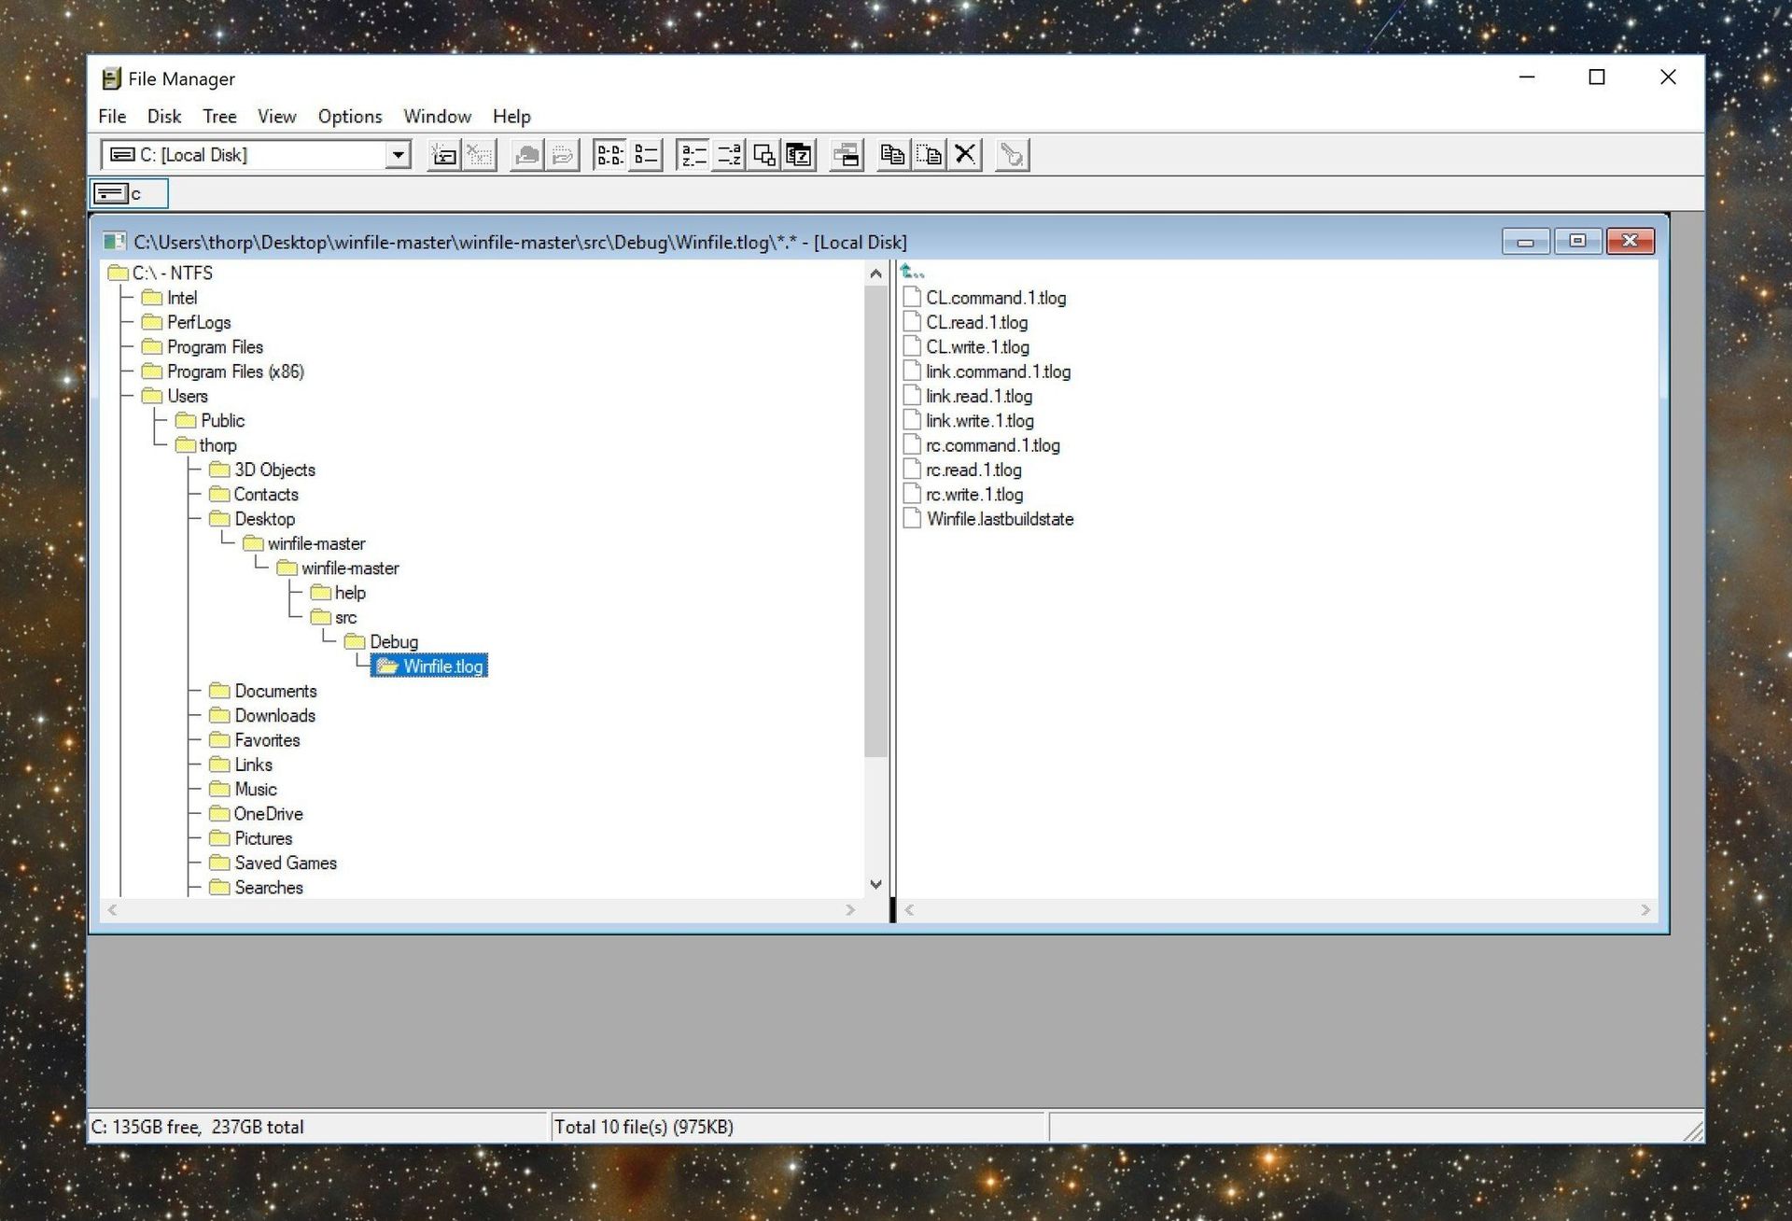The height and width of the screenshot is (1221, 1792).
Task: Click the down arrow of the tree scrollbar
Action: point(875,884)
